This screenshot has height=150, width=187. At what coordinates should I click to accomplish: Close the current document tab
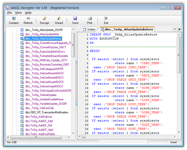[179, 29]
